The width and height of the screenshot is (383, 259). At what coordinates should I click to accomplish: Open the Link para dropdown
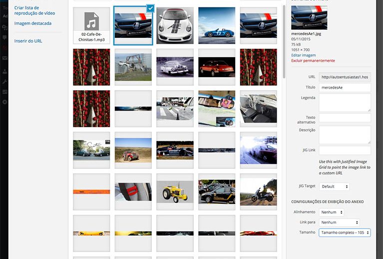click(x=339, y=222)
